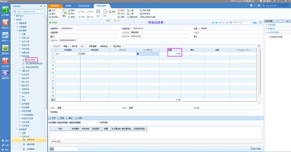Open 其他出库单列表 in the tree

click(x=32, y=67)
